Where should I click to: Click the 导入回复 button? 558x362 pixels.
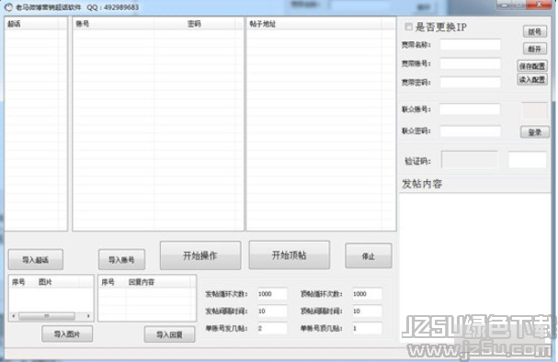point(169,334)
